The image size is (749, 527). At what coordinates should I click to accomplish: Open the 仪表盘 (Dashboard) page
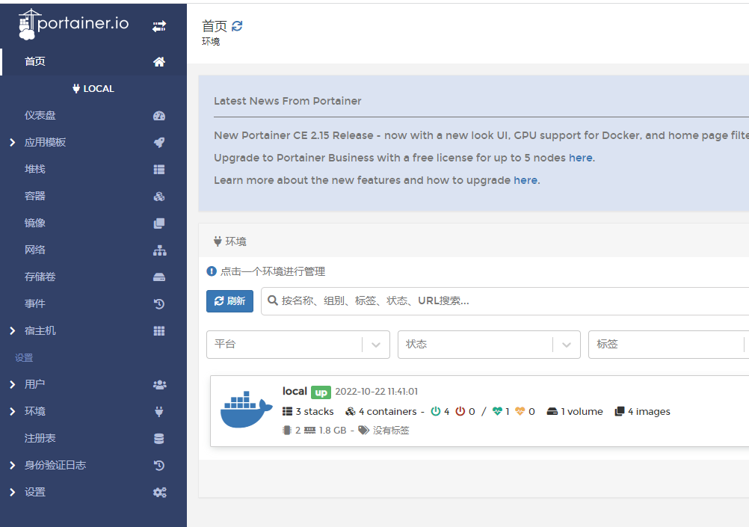(39, 115)
